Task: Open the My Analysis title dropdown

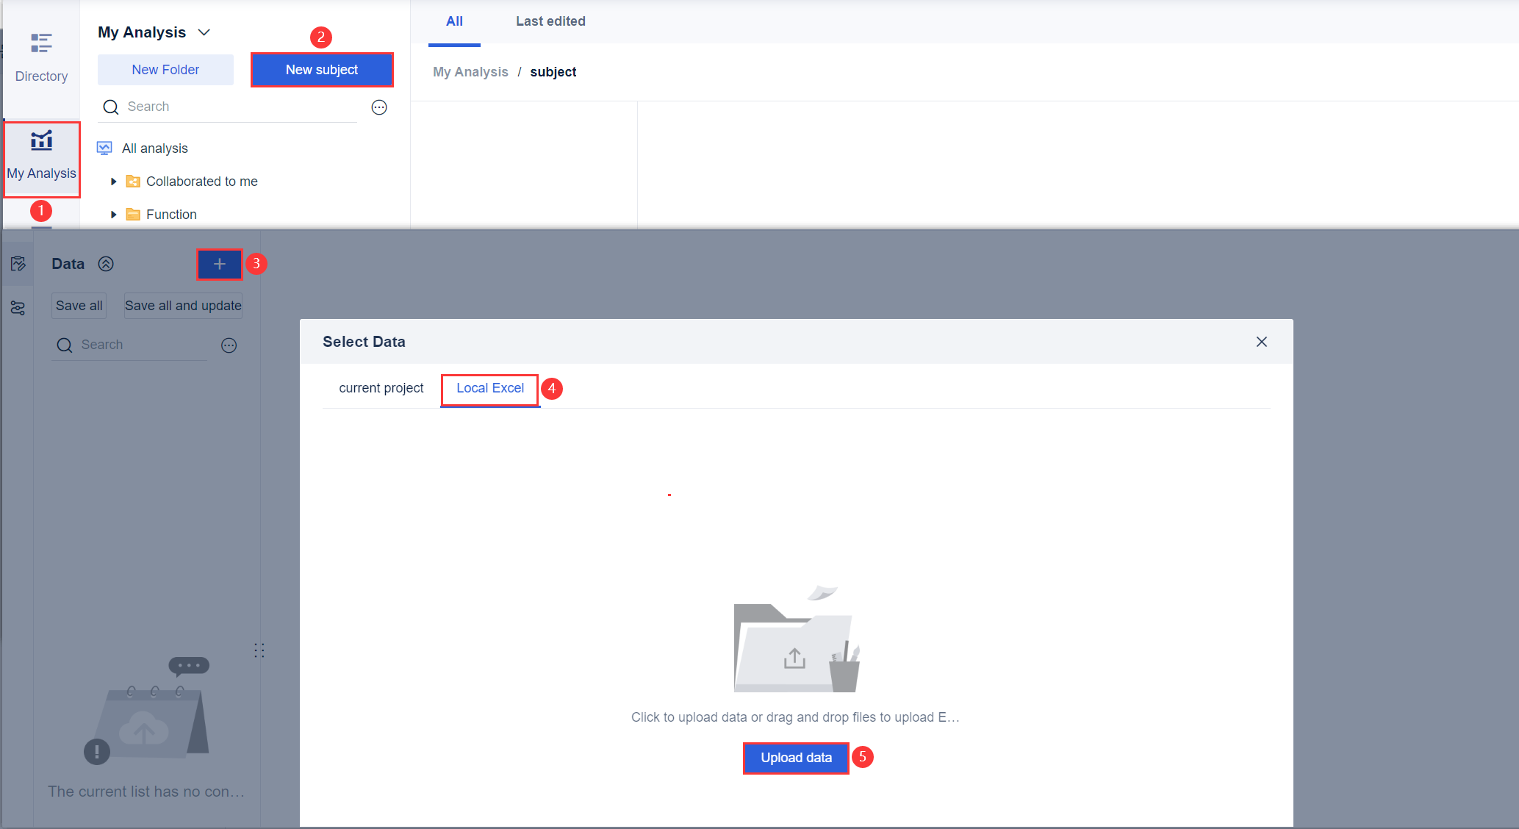Action: coord(204,32)
